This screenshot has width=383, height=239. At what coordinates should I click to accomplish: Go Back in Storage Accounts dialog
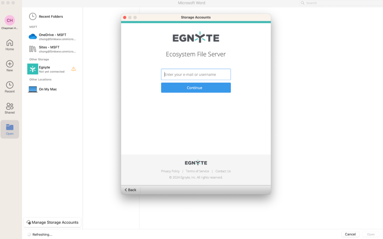(131, 190)
